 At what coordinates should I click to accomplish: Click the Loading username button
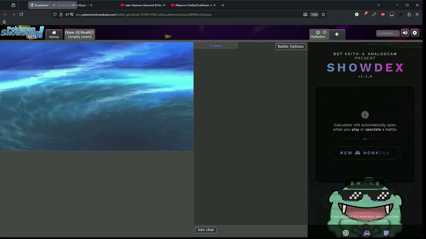[x=388, y=33]
